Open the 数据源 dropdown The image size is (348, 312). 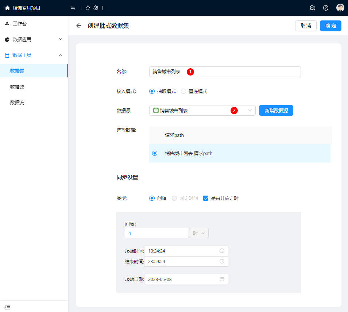202,111
